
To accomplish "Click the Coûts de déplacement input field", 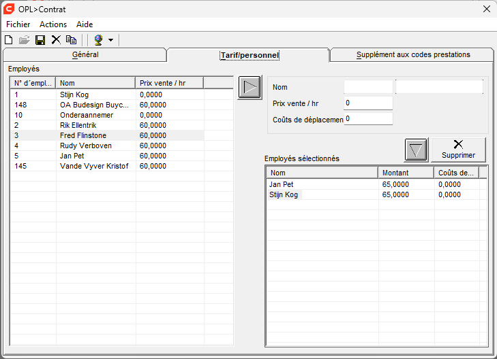I will [x=368, y=119].
